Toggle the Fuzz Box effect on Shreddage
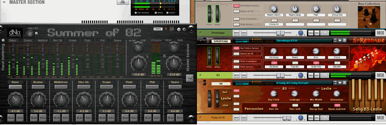The height and width of the screenshot is (125, 386). click(295, 63)
